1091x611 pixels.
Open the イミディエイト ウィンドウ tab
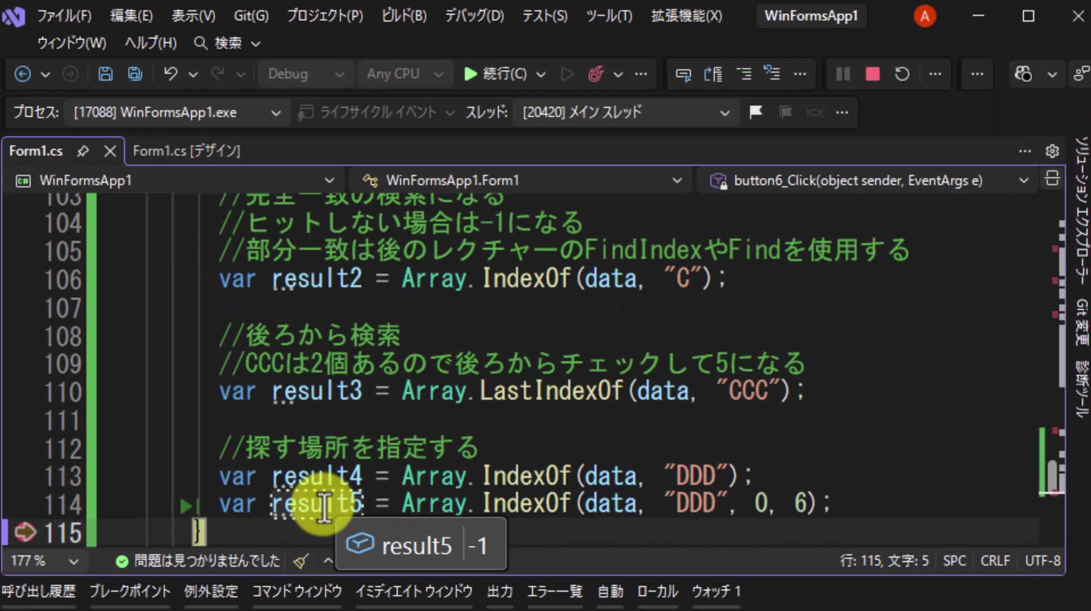pos(414,592)
